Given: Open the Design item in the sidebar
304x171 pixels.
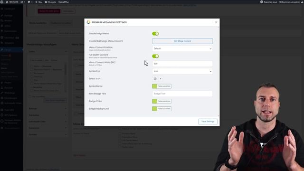Looking at the screenshot, I should [11, 50].
